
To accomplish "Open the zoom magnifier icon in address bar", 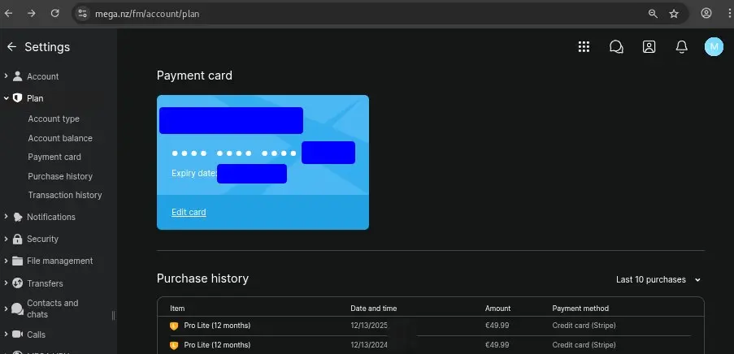I will pos(653,14).
